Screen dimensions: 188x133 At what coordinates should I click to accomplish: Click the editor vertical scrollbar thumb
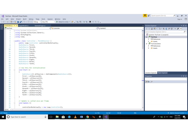pos(143,41)
